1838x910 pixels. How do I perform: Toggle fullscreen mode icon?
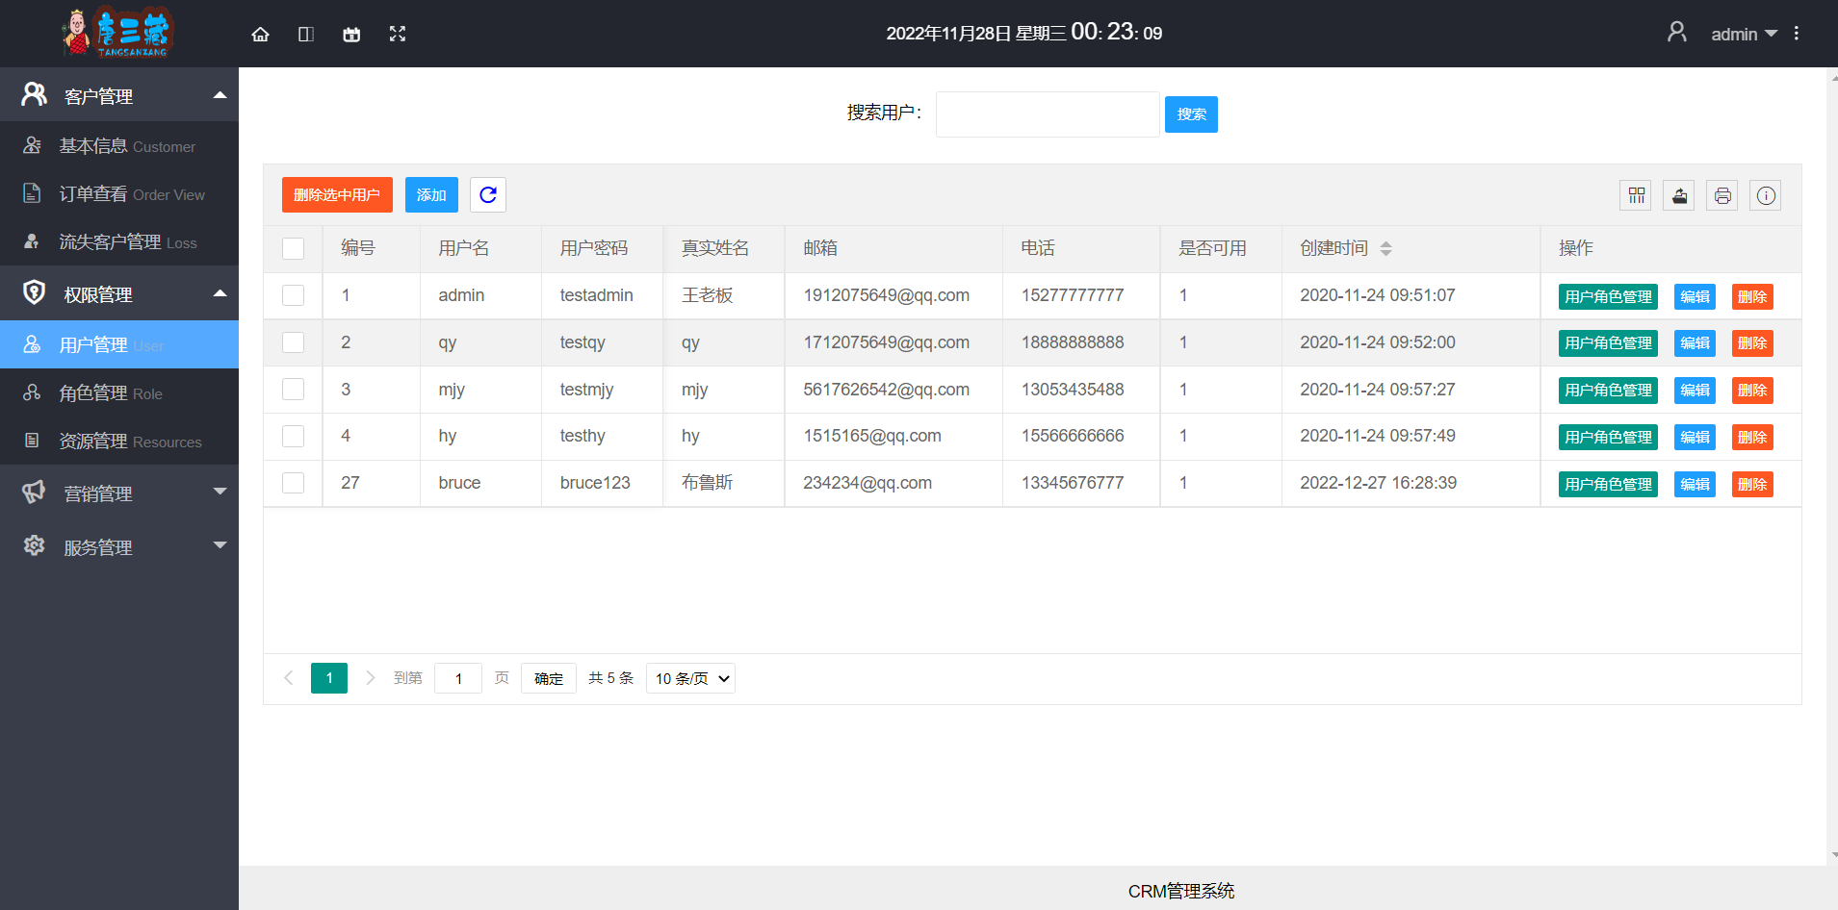(398, 34)
